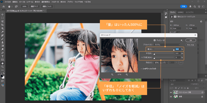Select the Eyedropper tool
Screen dimensions: 207x103
[2, 32]
